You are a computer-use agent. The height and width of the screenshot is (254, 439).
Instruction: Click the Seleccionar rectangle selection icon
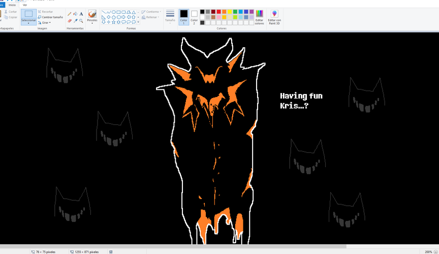pos(29,14)
